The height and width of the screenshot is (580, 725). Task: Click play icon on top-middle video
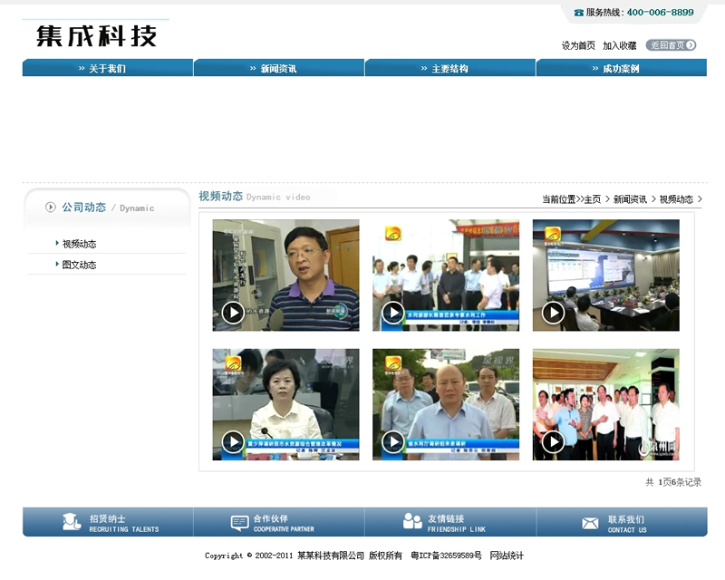pos(392,313)
